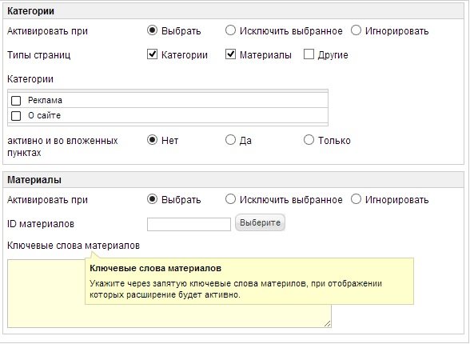The height and width of the screenshot is (344, 470).
Task: Focus the 'ID материалов' text field
Action: (189, 224)
